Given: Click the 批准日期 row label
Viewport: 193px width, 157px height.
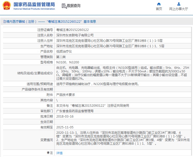Looking at the screenshot, I should pyautogui.click(x=47, y=117).
